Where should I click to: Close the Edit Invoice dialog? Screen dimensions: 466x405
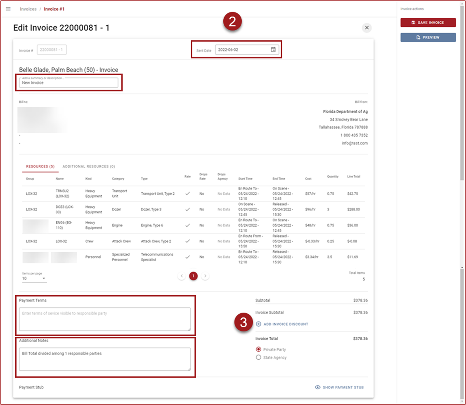coord(367,28)
